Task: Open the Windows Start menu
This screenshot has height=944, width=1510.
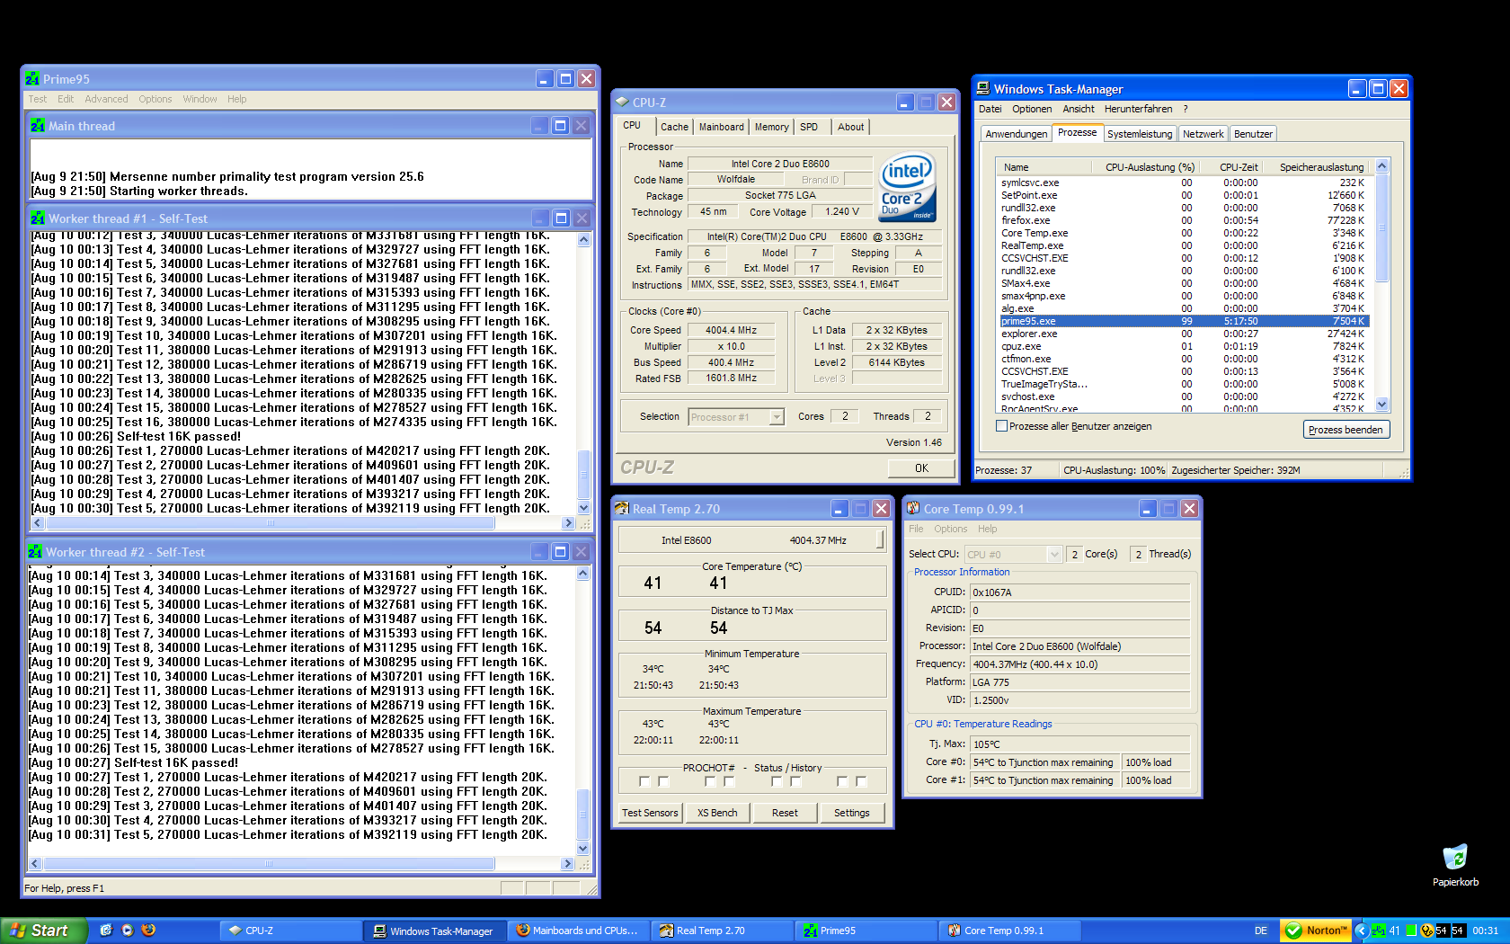Action: (x=44, y=931)
